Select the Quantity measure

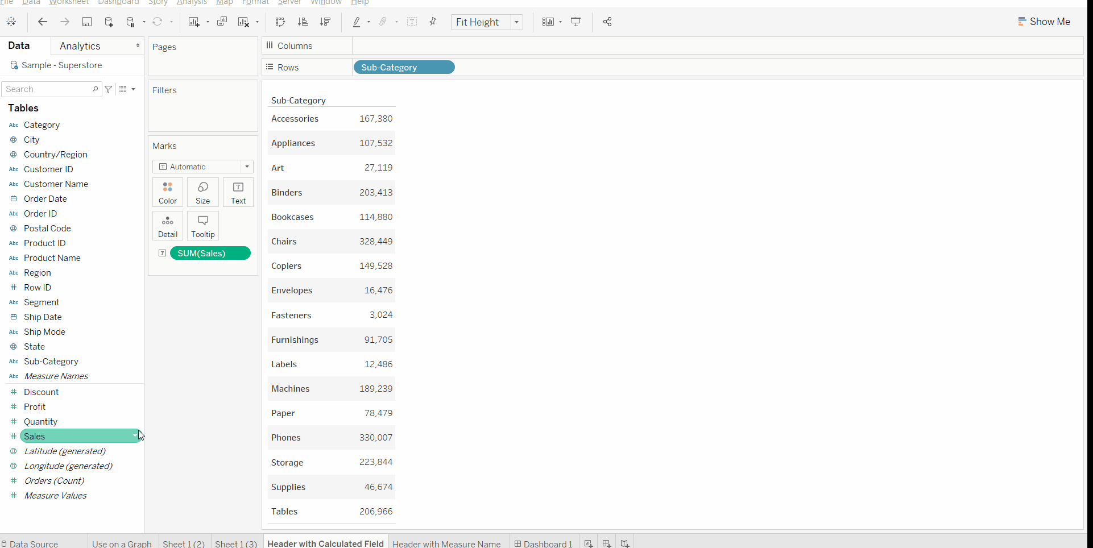point(40,422)
